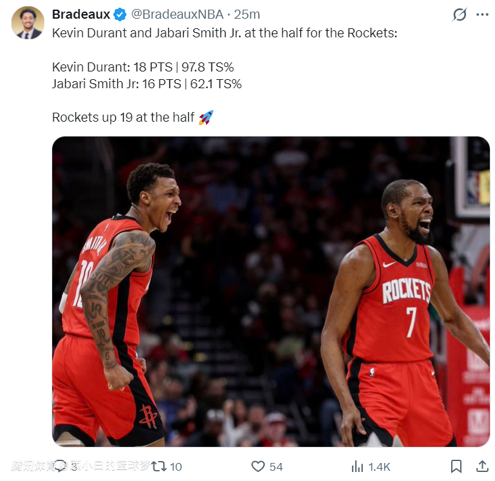The width and height of the screenshot is (495, 481).
Task: Click the 'Rockets up 19 at the half' text
Action: pos(123,117)
